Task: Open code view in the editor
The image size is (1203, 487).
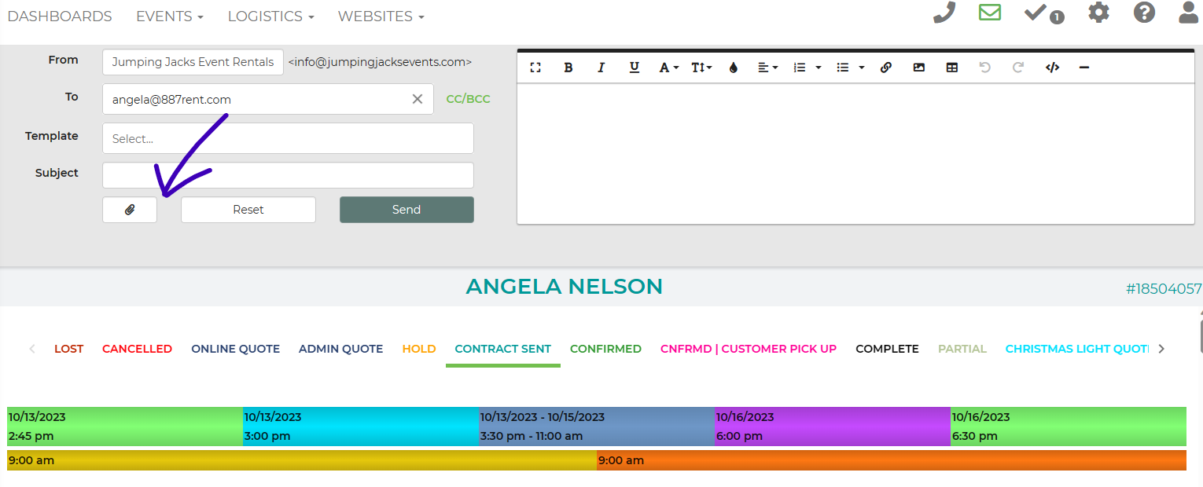Action: coord(1052,68)
